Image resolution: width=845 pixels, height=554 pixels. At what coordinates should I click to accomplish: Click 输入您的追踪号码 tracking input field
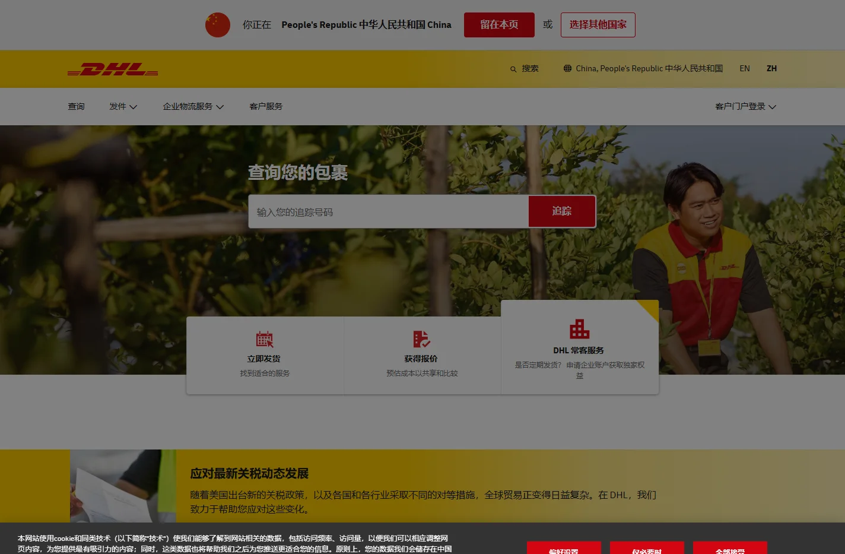(389, 211)
